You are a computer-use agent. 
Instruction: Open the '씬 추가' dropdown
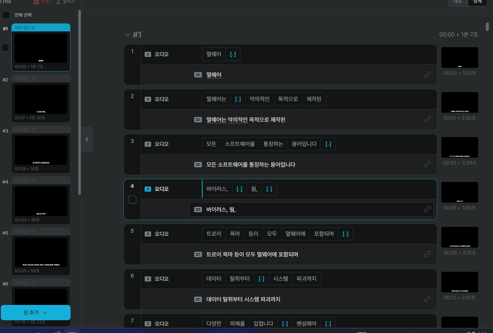coord(36,313)
